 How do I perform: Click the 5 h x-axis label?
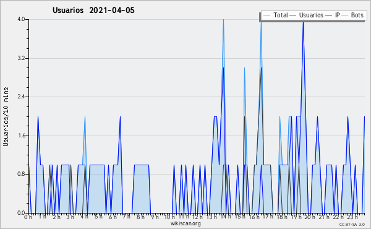point(98,217)
